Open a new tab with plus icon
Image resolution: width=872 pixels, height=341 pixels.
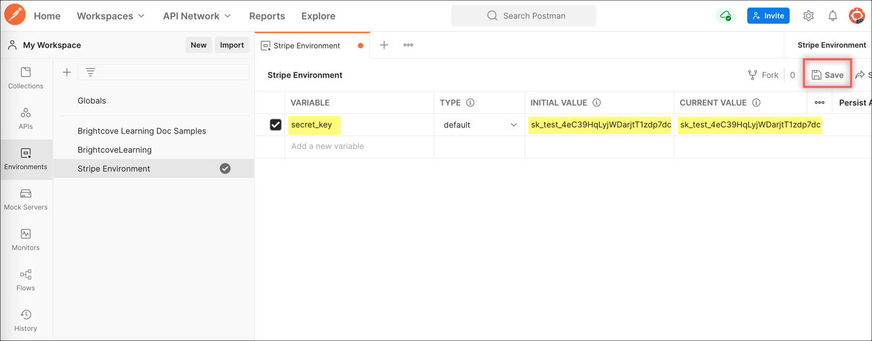pos(384,45)
